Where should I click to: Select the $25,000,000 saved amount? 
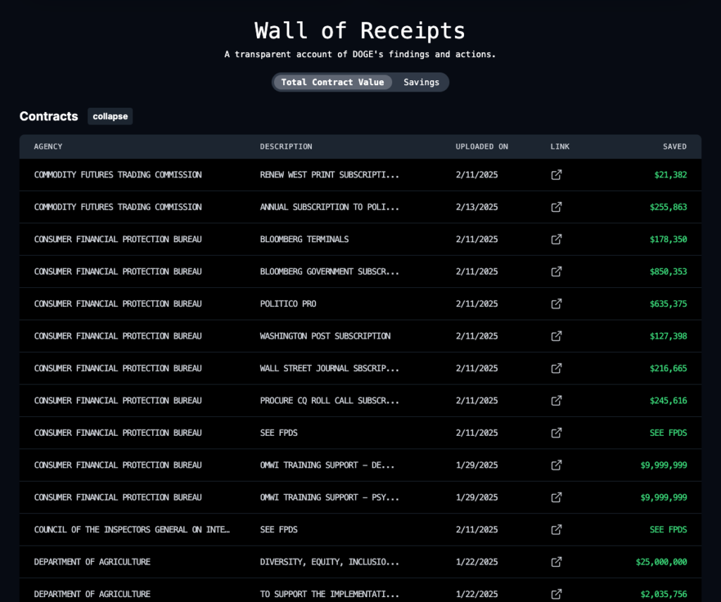coord(661,562)
